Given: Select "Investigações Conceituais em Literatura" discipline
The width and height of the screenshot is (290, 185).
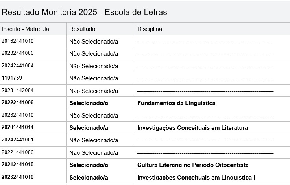Looking at the screenshot, I should click(x=192, y=128).
